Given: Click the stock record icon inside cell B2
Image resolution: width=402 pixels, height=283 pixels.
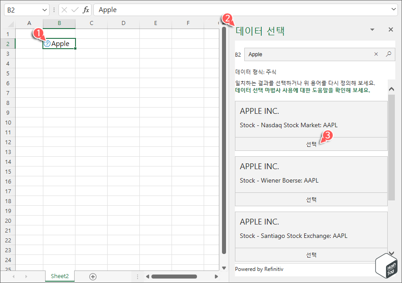Looking at the screenshot, I should pos(46,43).
